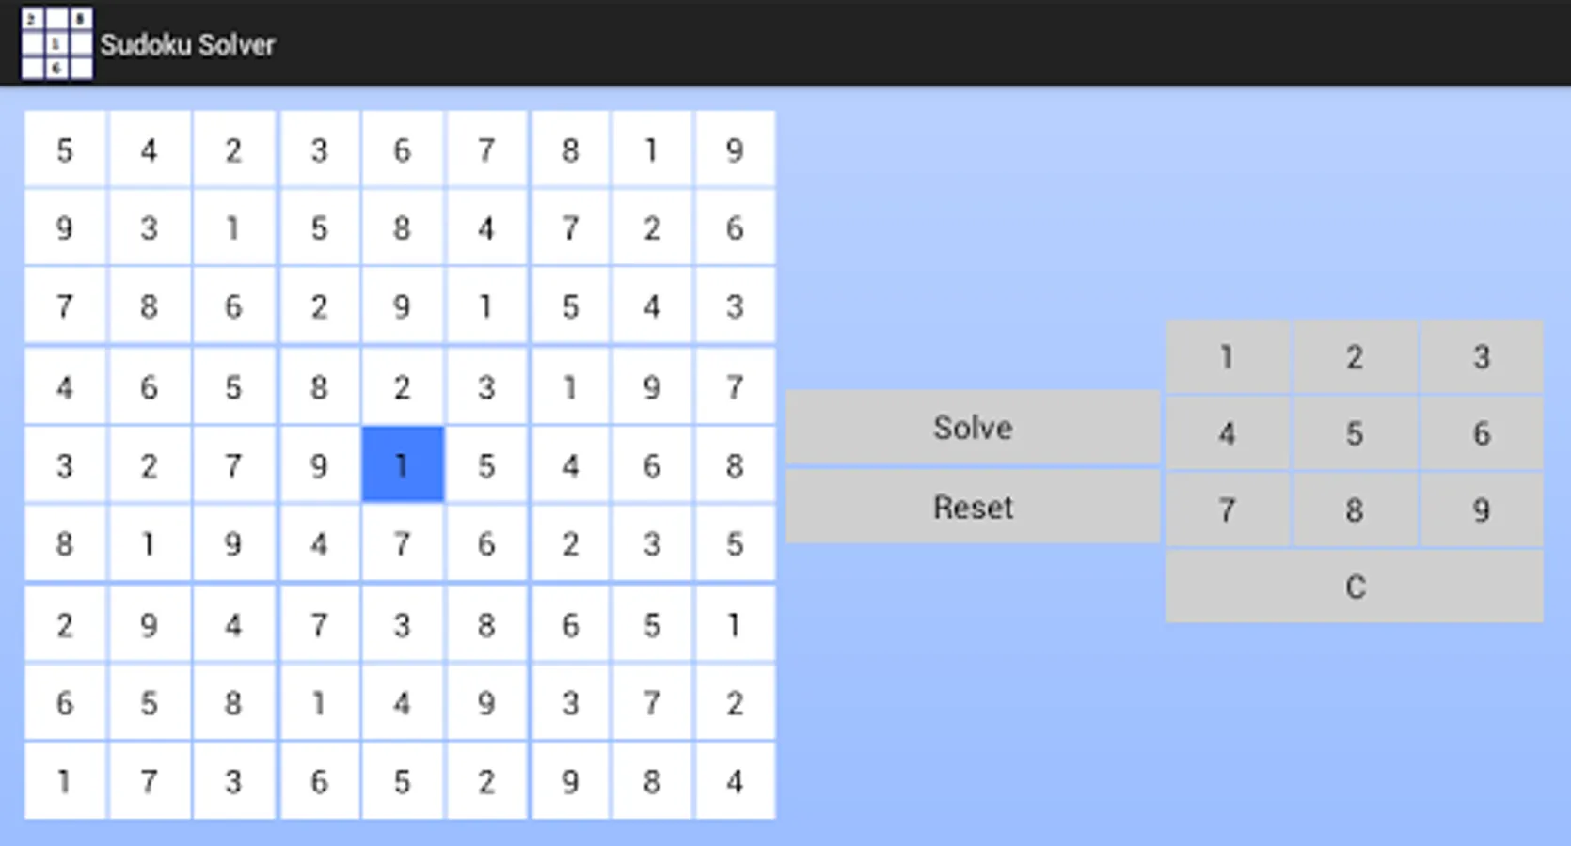
Task: Select the top-right grid cell containing 9
Action: coord(735,149)
